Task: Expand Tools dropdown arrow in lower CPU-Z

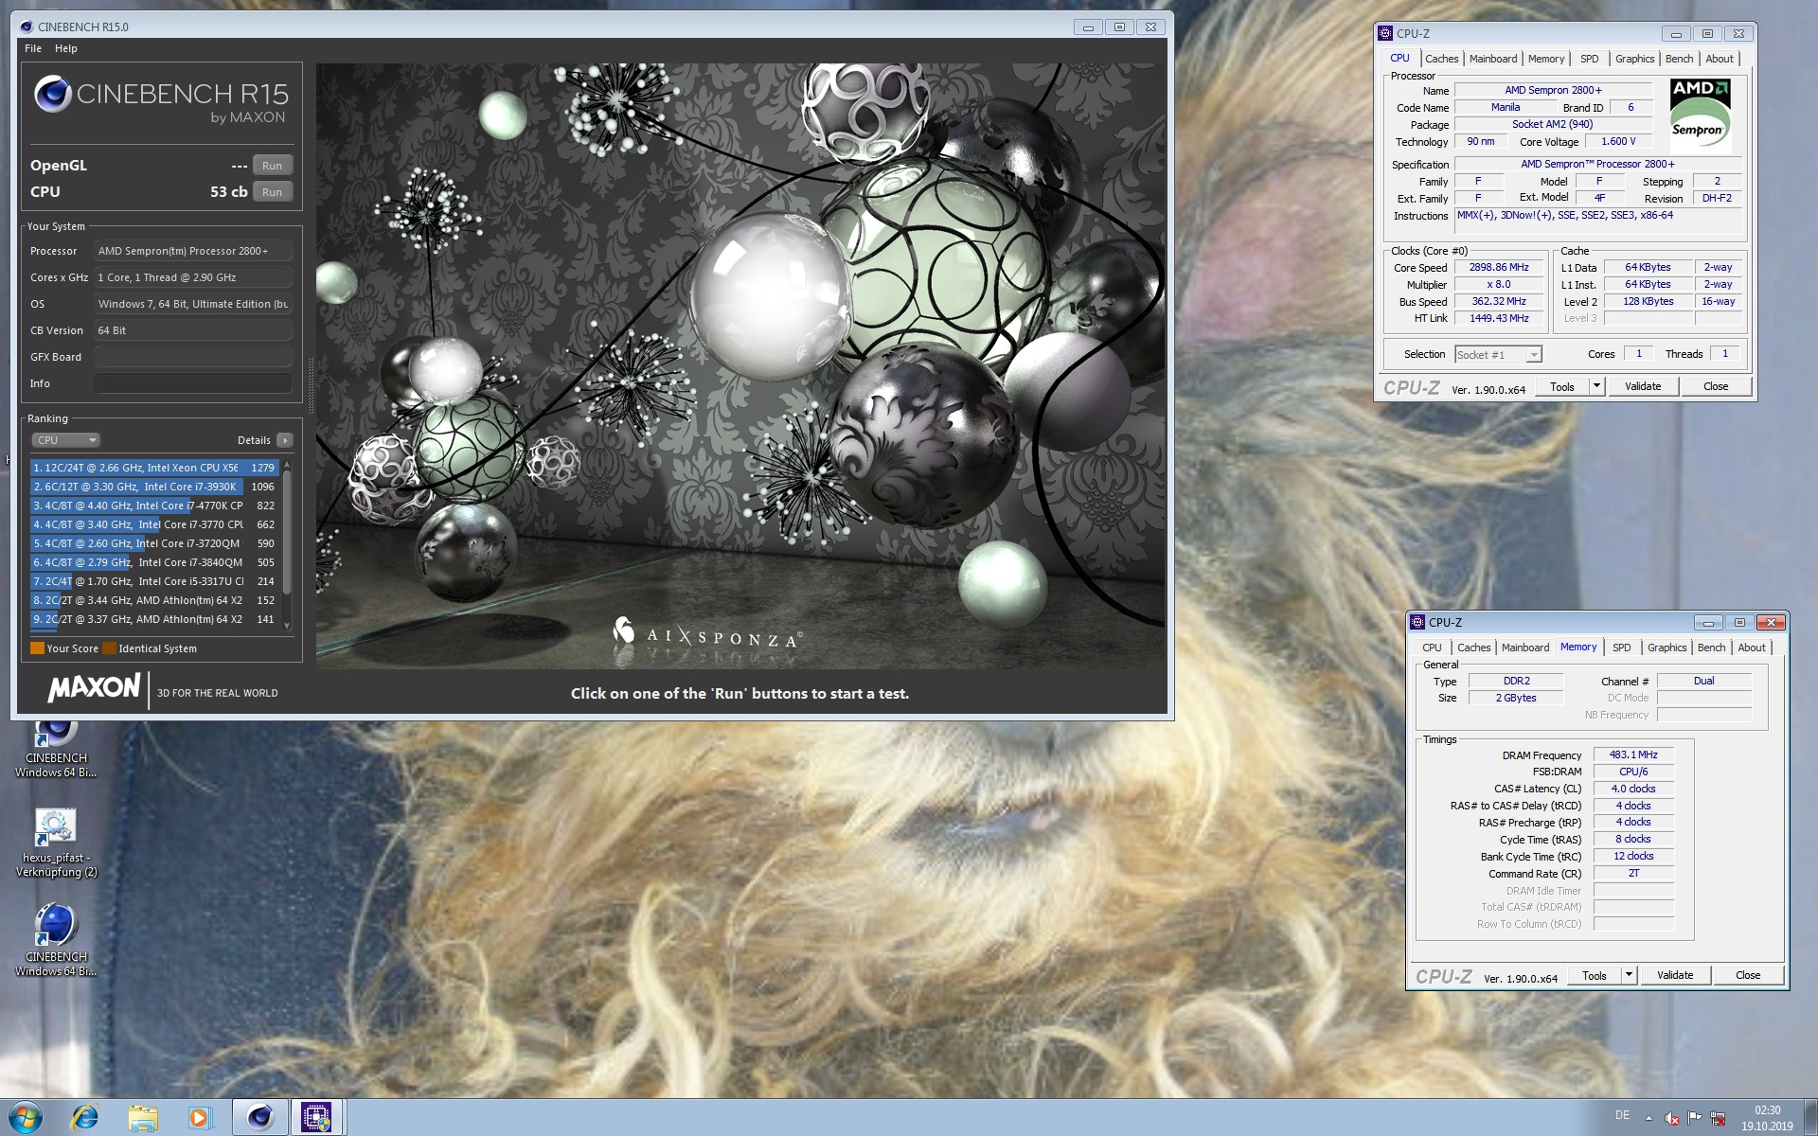Action: click(1629, 975)
